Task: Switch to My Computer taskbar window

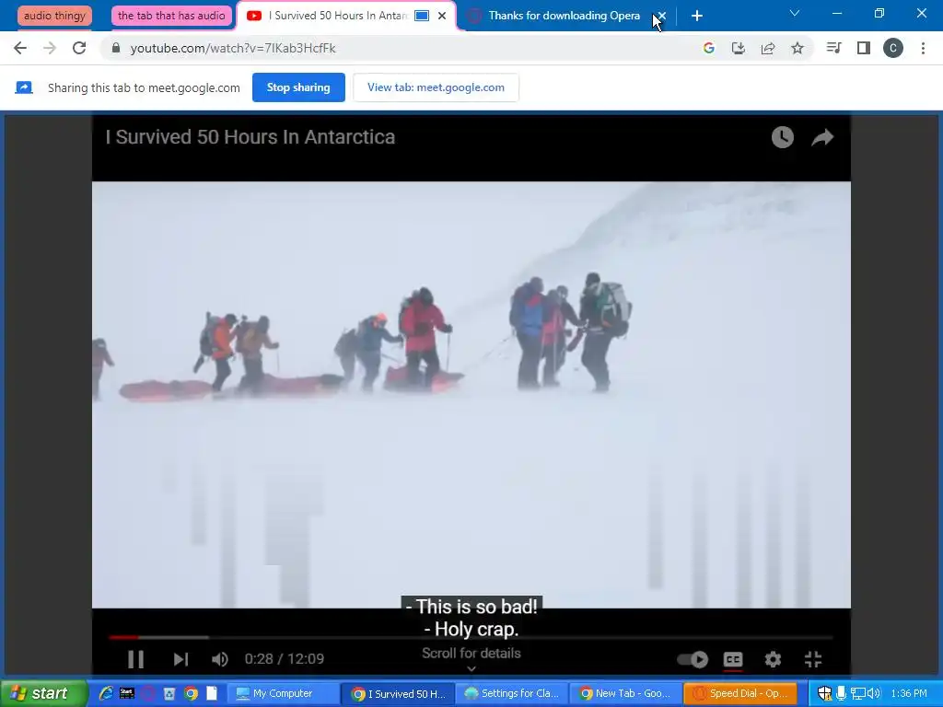Action: (284, 694)
